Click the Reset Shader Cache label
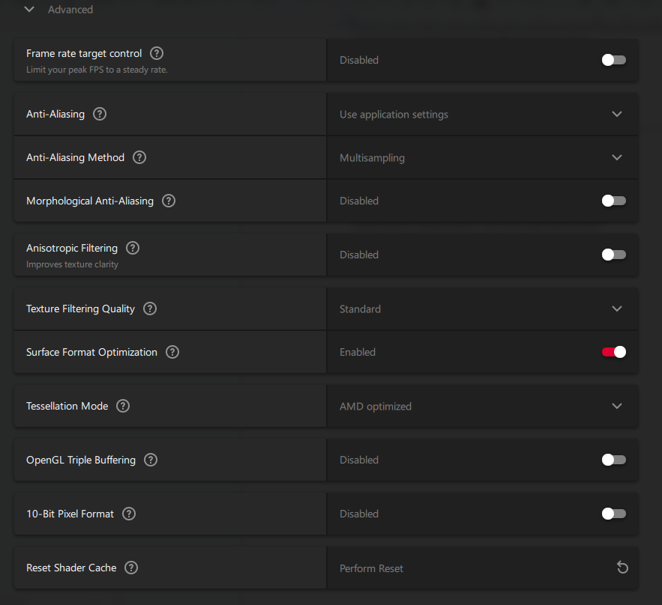Viewport: 662px width, 605px height. 71,568
